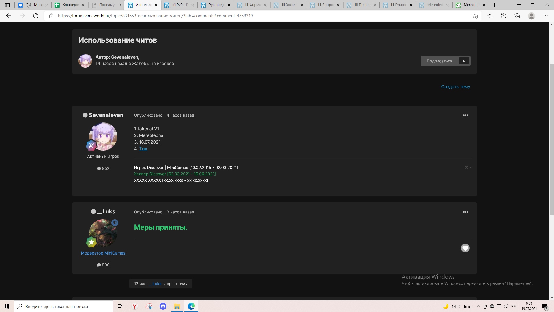This screenshot has width=554, height=312.
Task: Switch to the Панель tab
Action: tap(106, 5)
